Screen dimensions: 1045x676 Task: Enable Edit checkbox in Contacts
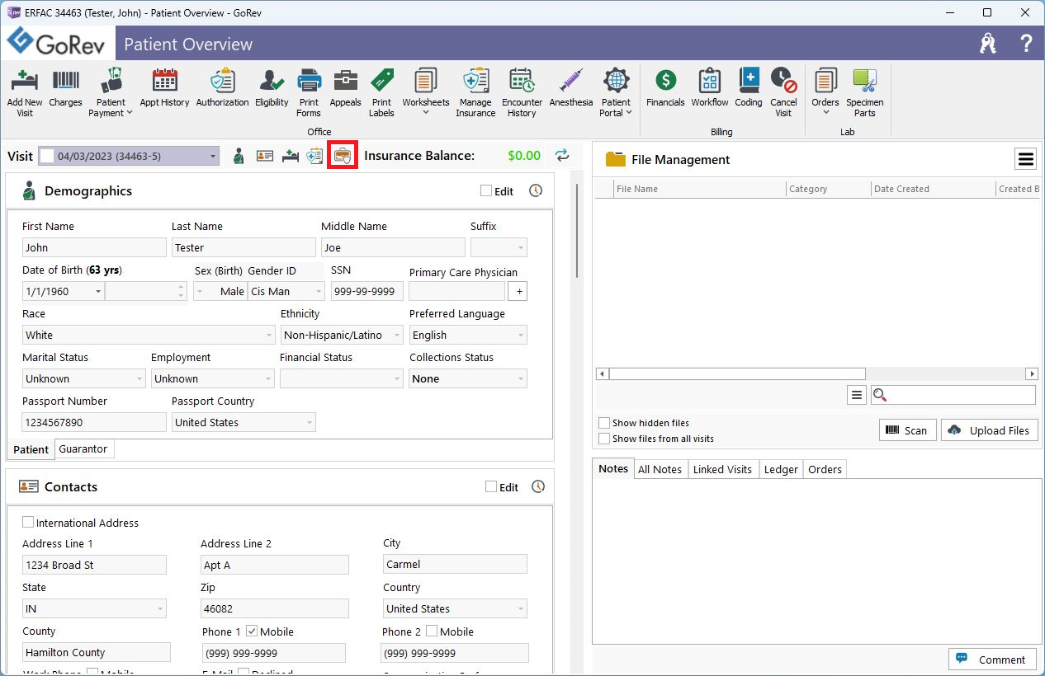[x=491, y=486]
